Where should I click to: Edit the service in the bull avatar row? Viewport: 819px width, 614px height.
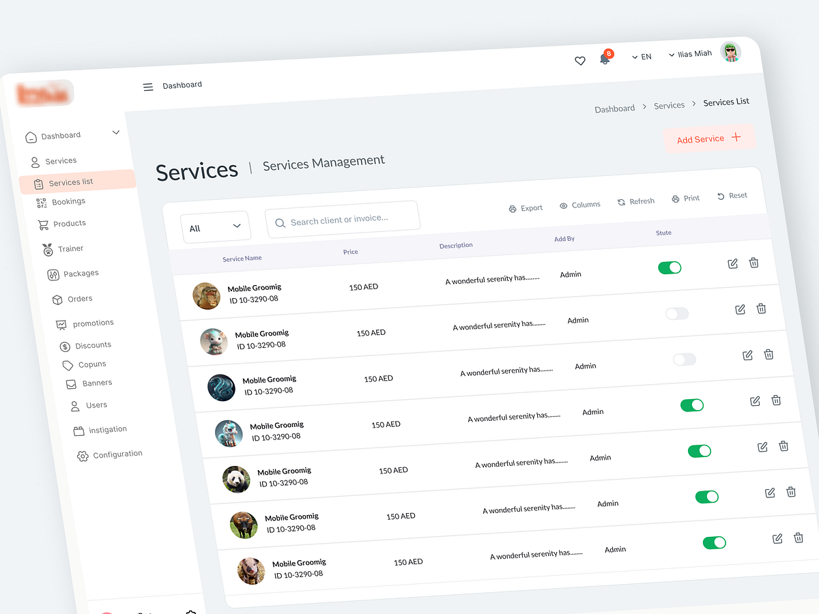pyautogui.click(x=771, y=493)
